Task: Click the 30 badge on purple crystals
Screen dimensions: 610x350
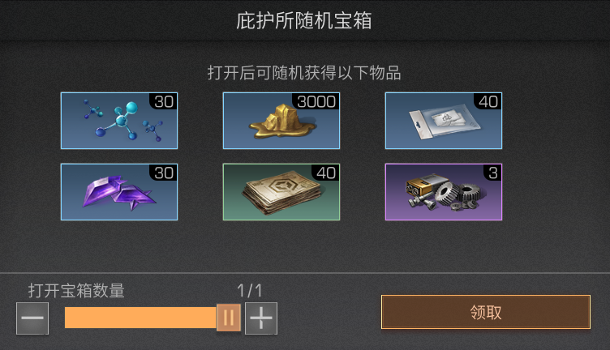Action: [x=163, y=173]
